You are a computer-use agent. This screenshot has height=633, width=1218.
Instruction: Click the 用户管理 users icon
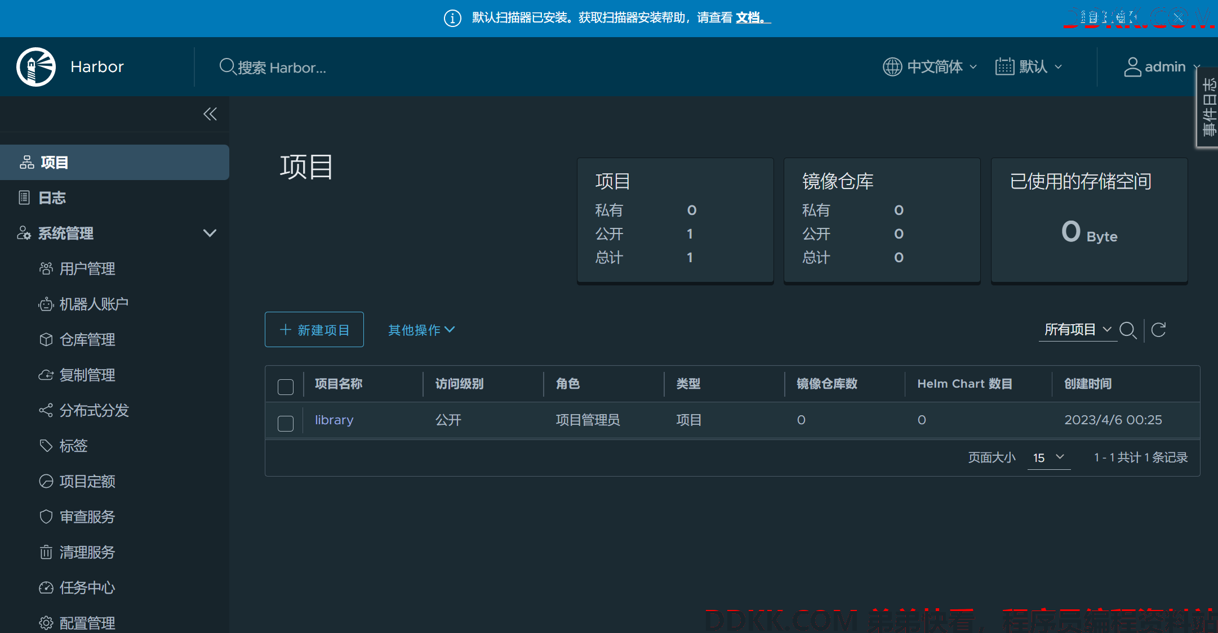[46, 268]
